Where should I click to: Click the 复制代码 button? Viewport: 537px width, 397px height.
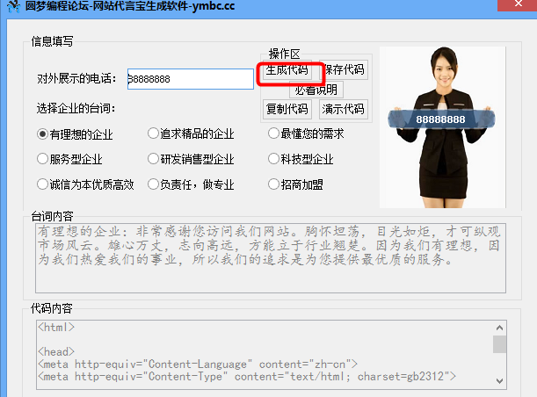[x=287, y=109]
